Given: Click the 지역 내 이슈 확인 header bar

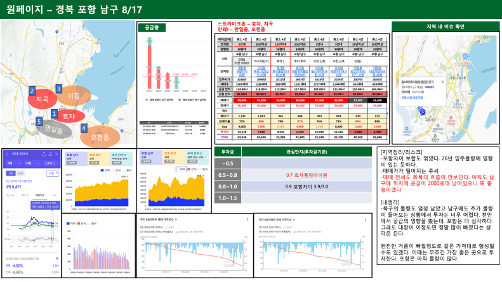Looking at the screenshot, I should (x=446, y=27).
